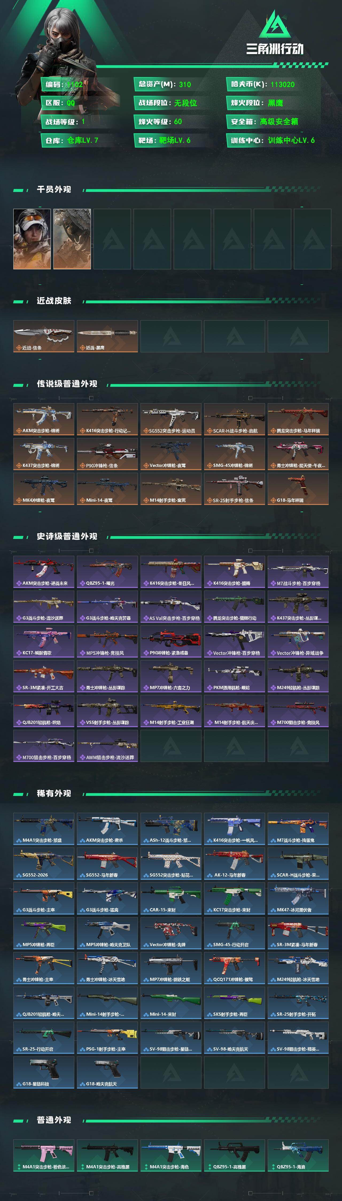The width and height of the screenshot is (342, 1201).
Task: Select the M4A1突击步枪-粉色 common skin
Action: [44, 1155]
